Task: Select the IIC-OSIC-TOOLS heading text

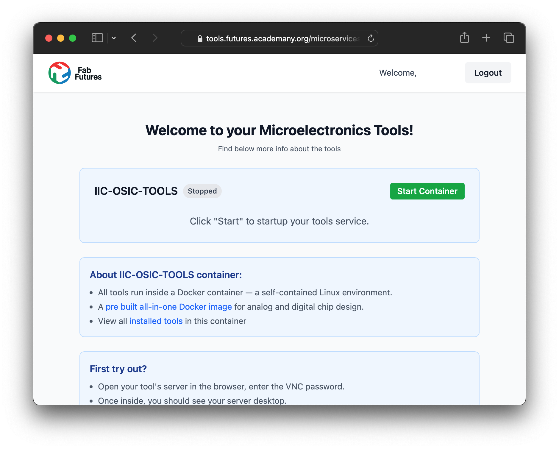Action: pyautogui.click(x=136, y=191)
